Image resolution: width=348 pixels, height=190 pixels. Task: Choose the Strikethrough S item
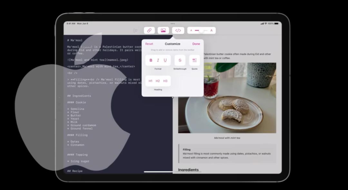click(180, 60)
